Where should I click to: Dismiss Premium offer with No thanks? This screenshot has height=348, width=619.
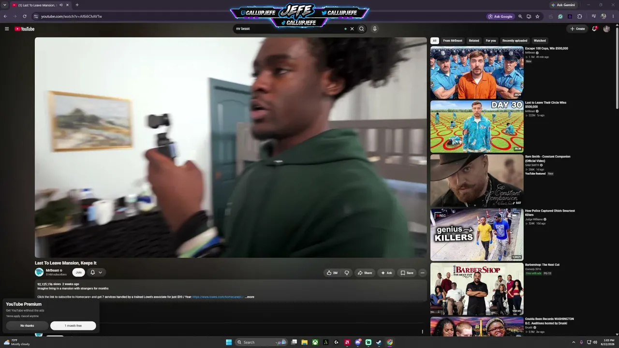[27, 326]
